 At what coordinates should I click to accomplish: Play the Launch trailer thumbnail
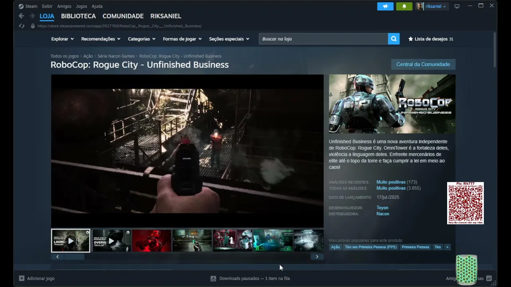(71, 241)
